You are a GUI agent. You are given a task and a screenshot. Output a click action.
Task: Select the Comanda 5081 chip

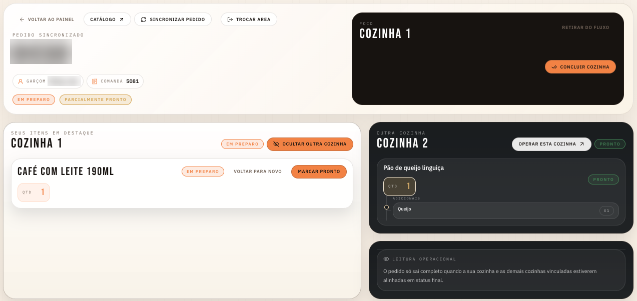coord(115,81)
